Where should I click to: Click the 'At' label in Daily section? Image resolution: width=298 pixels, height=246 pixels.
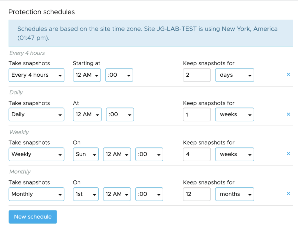click(76, 103)
